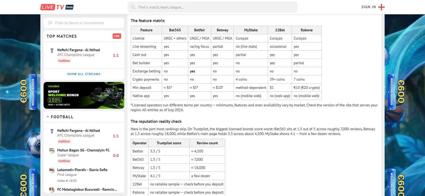Open the VeloBet Sport Welcome Bonus banner
Screen dimensions: 425x196
84,95
